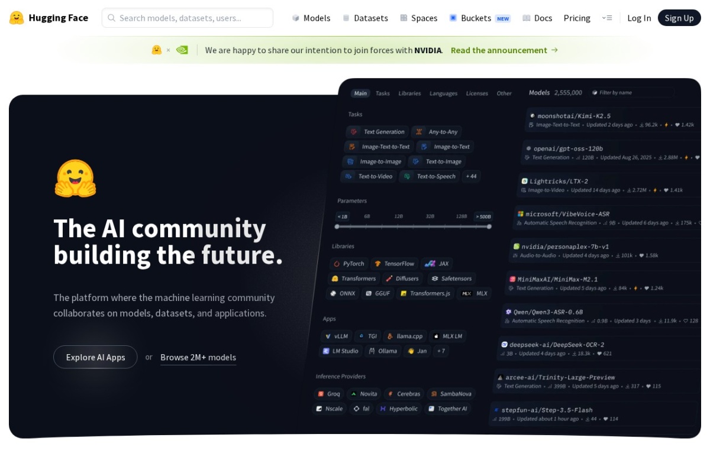
Task: Switch to the Languages filter tab
Action: coord(443,93)
